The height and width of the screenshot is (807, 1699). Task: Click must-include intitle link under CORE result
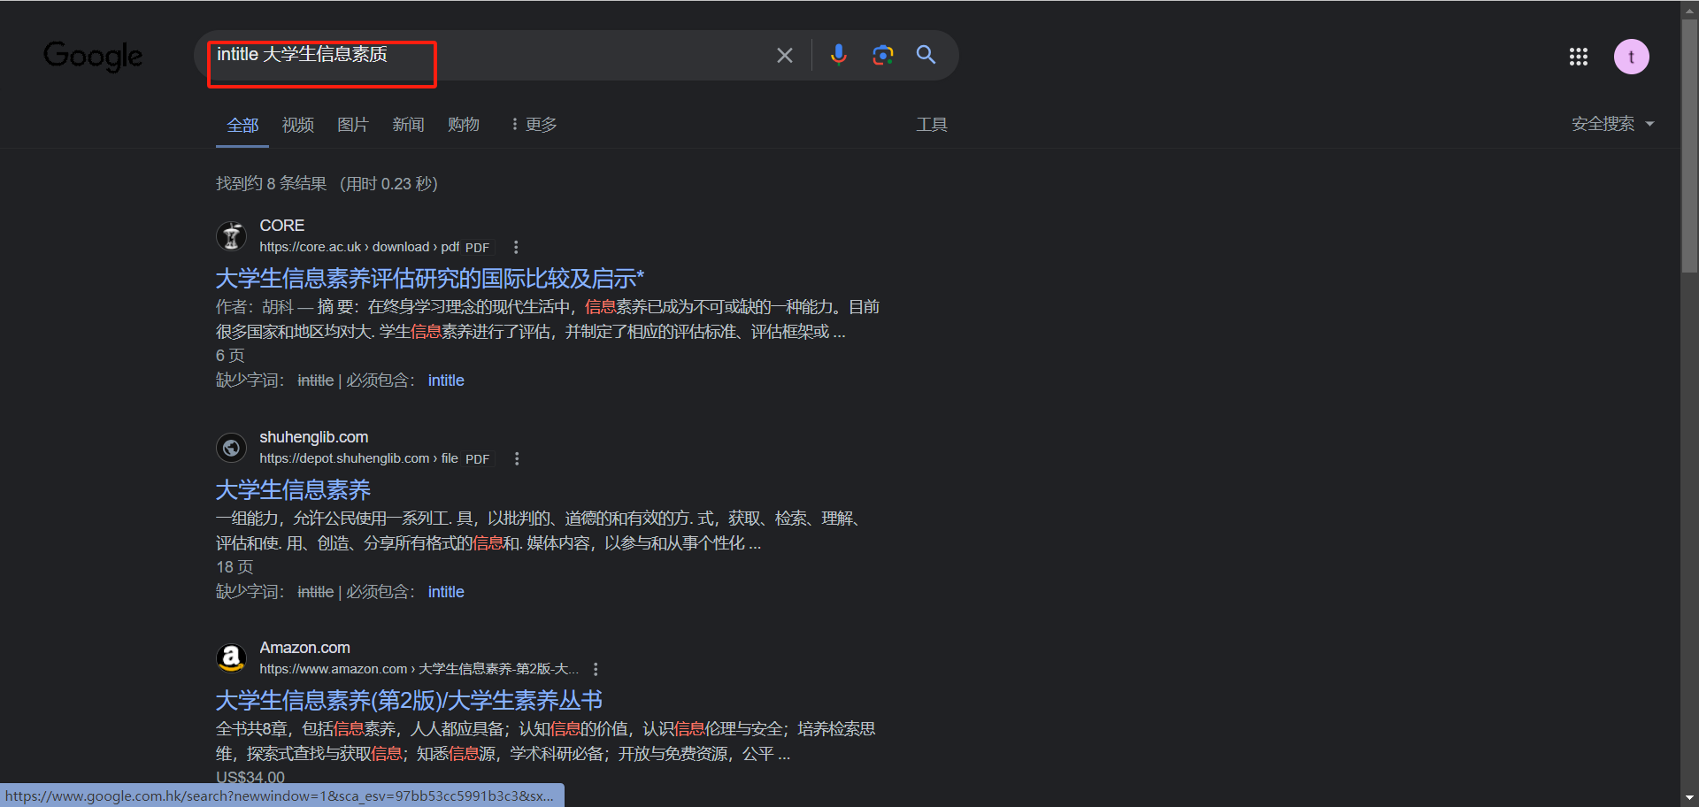tap(446, 380)
